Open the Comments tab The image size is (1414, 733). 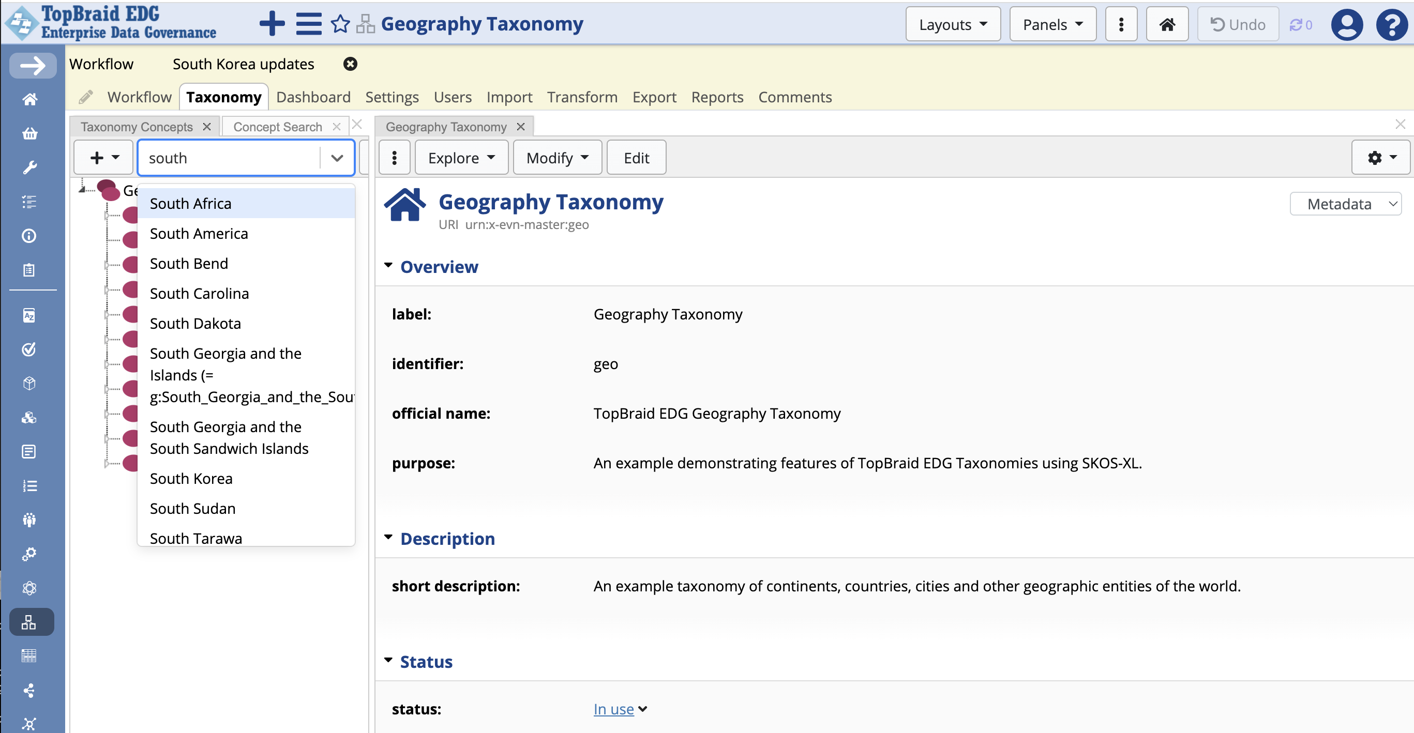click(795, 97)
